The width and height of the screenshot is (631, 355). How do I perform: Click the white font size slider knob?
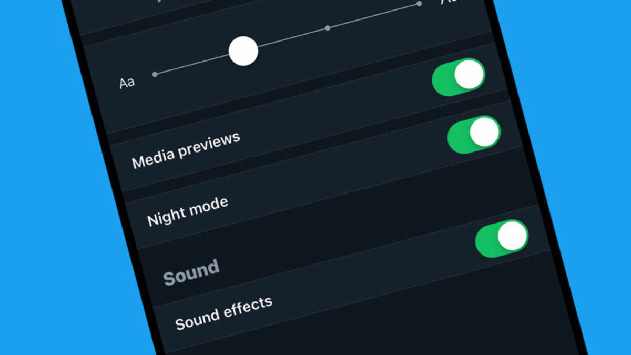click(x=243, y=51)
